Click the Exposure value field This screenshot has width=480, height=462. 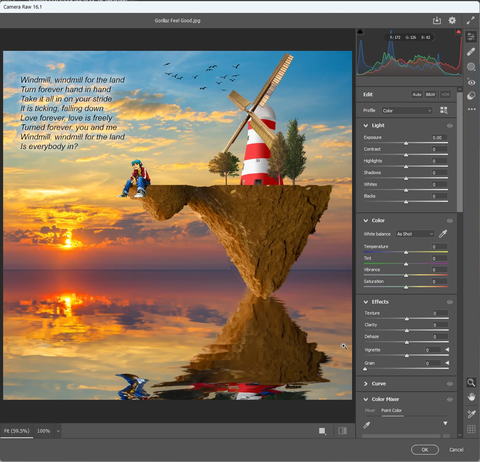pyautogui.click(x=439, y=138)
